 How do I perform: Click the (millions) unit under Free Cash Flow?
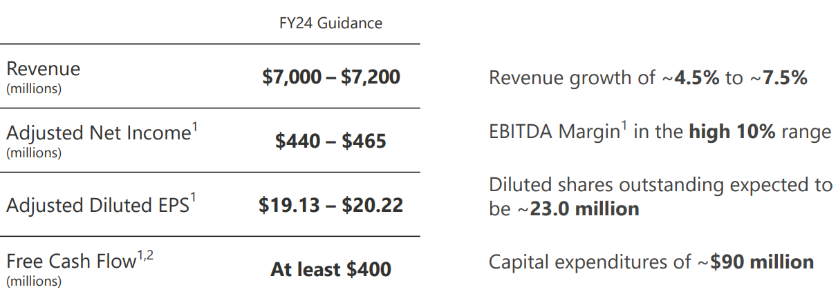click(34, 282)
